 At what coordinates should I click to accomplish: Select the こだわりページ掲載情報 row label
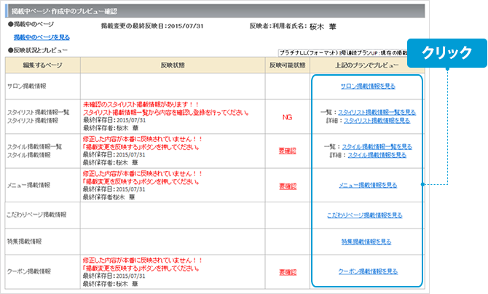pos(36,215)
